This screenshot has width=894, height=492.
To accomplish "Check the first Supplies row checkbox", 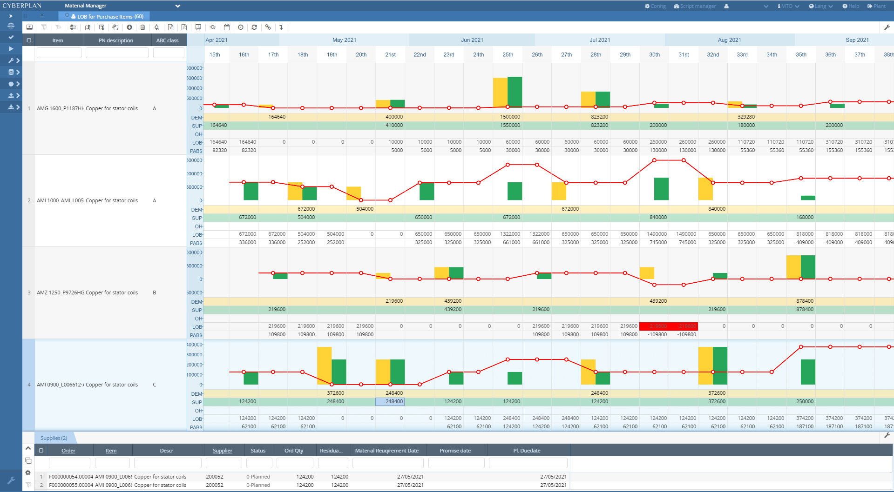I will (x=40, y=477).
